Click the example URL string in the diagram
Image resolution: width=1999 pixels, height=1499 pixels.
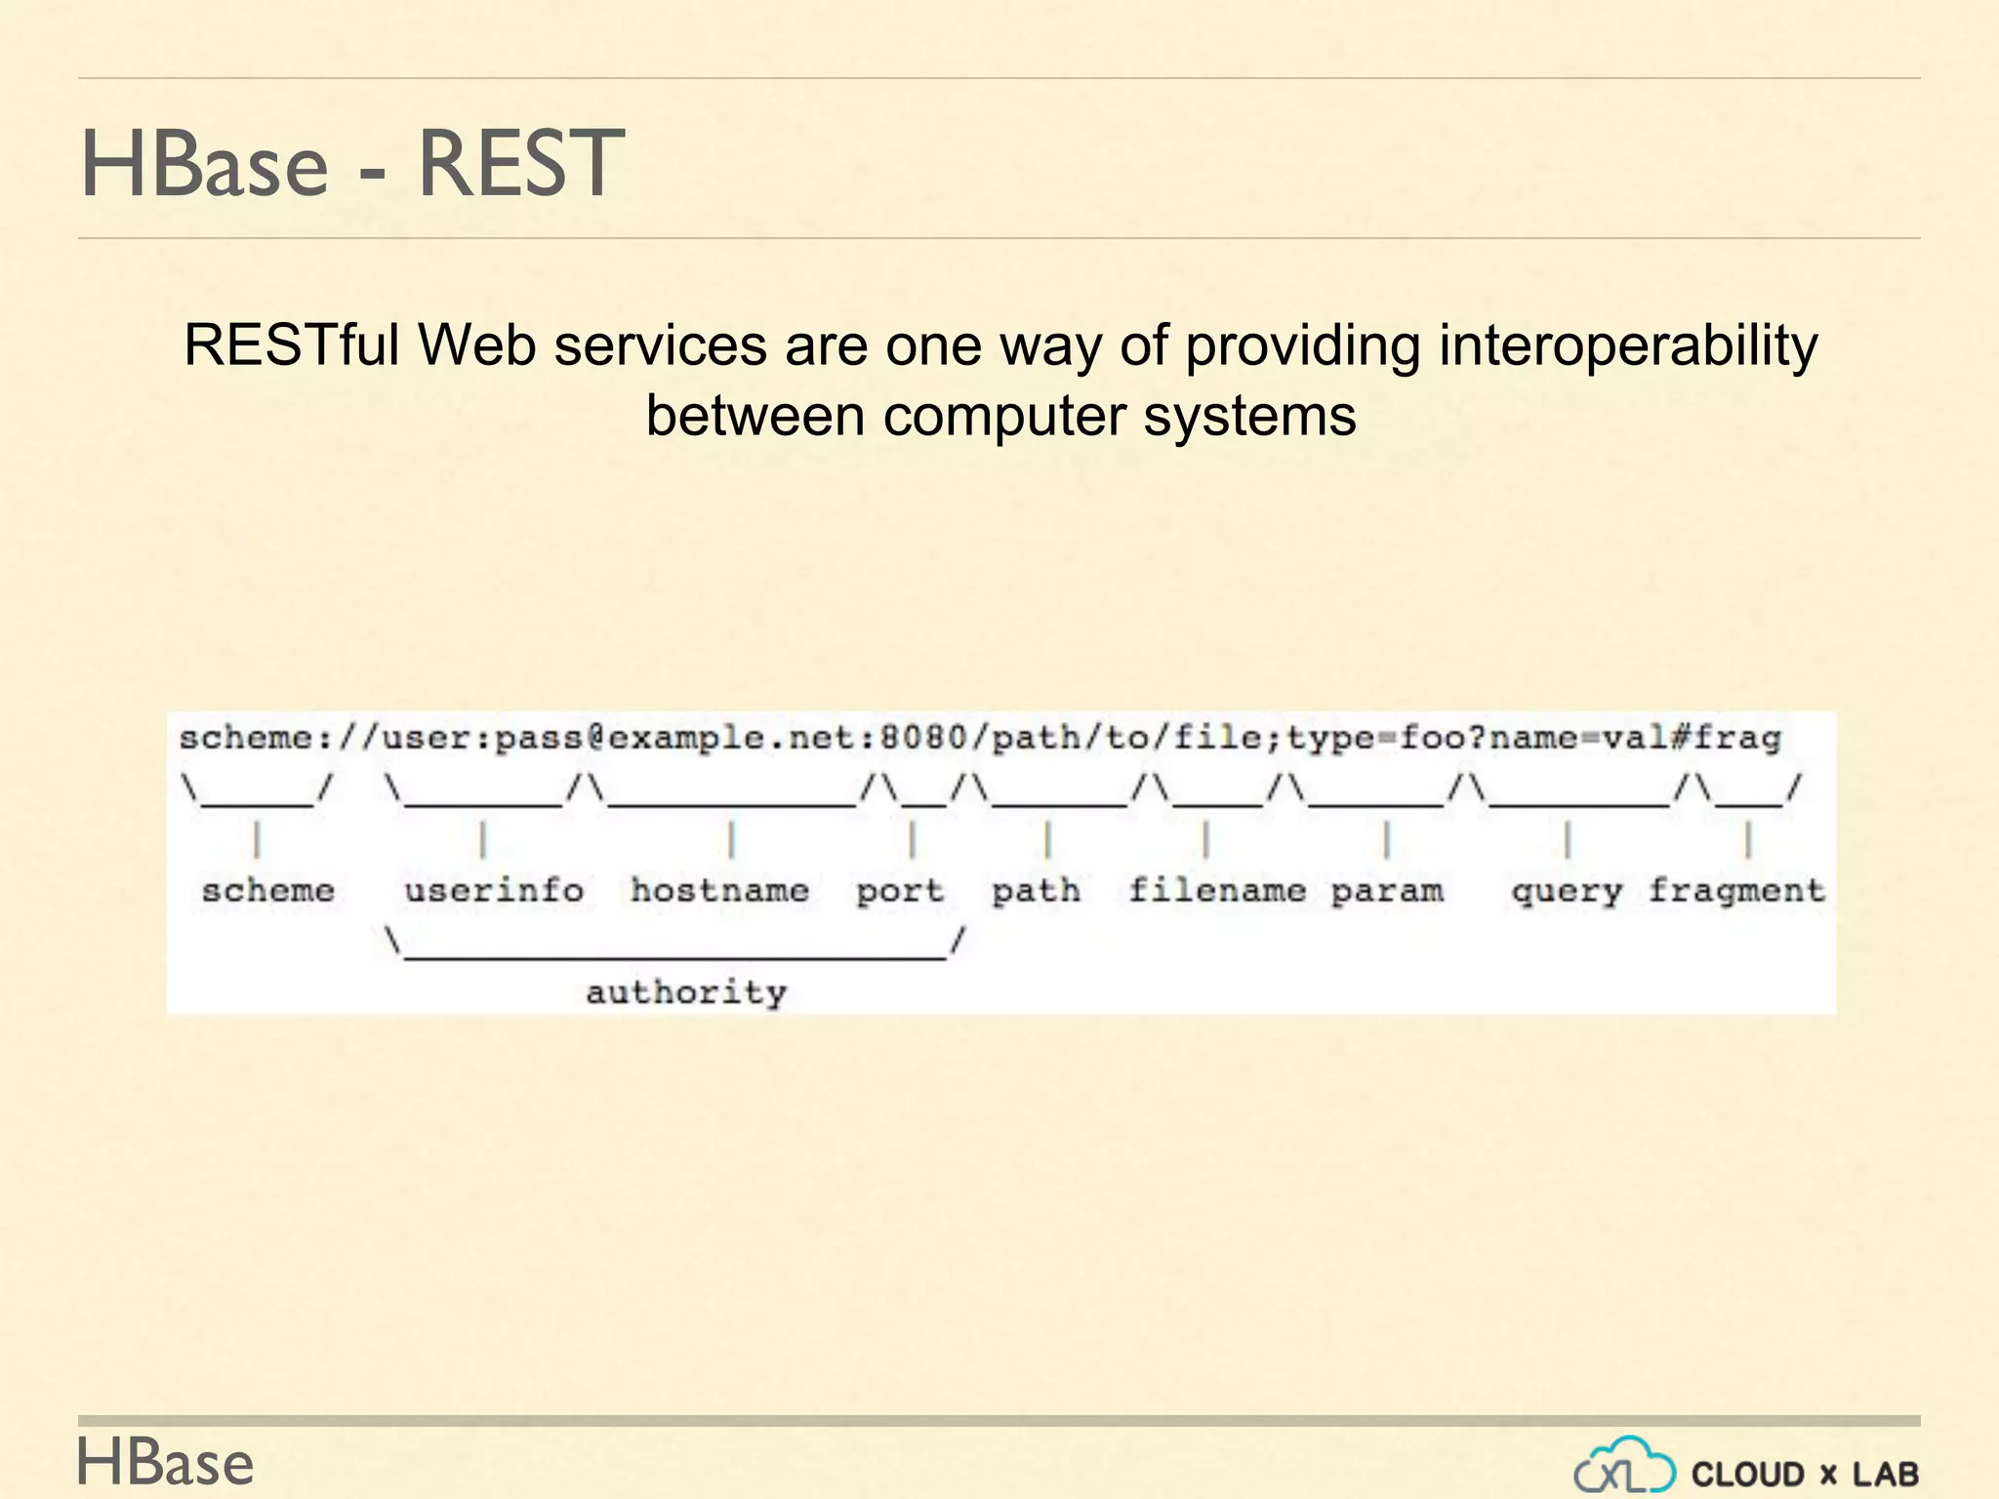point(980,738)
